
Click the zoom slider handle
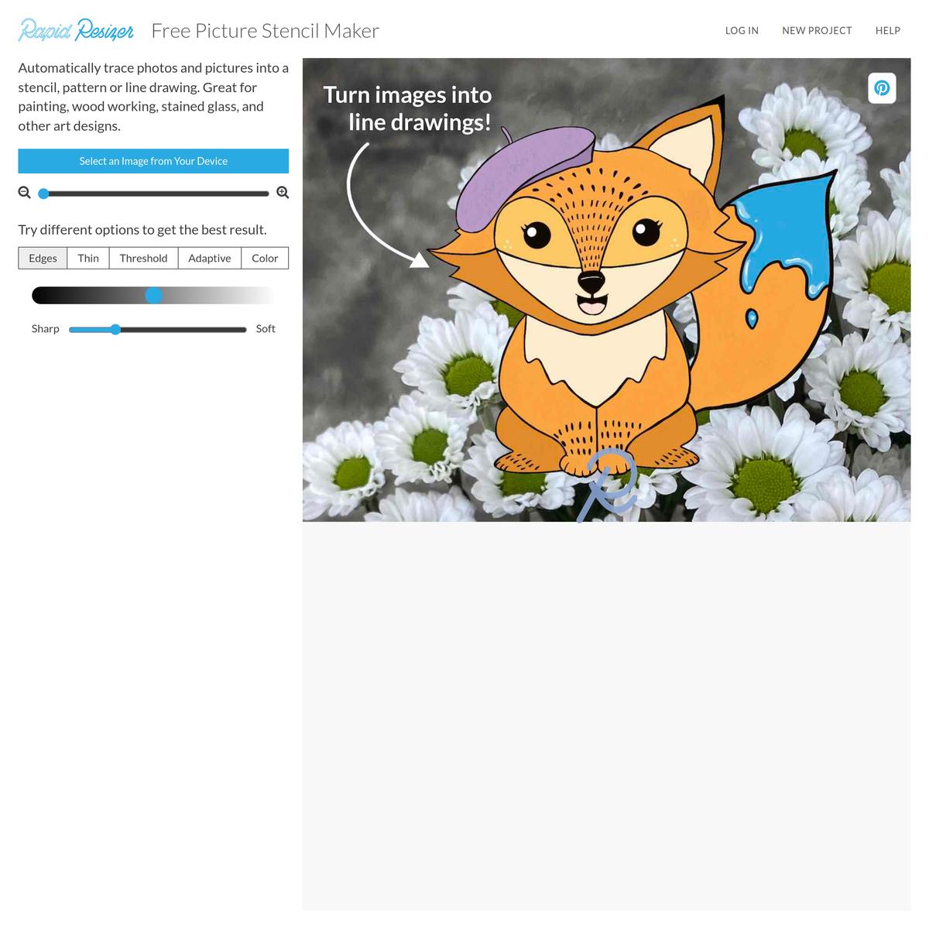tap(43, 194)
